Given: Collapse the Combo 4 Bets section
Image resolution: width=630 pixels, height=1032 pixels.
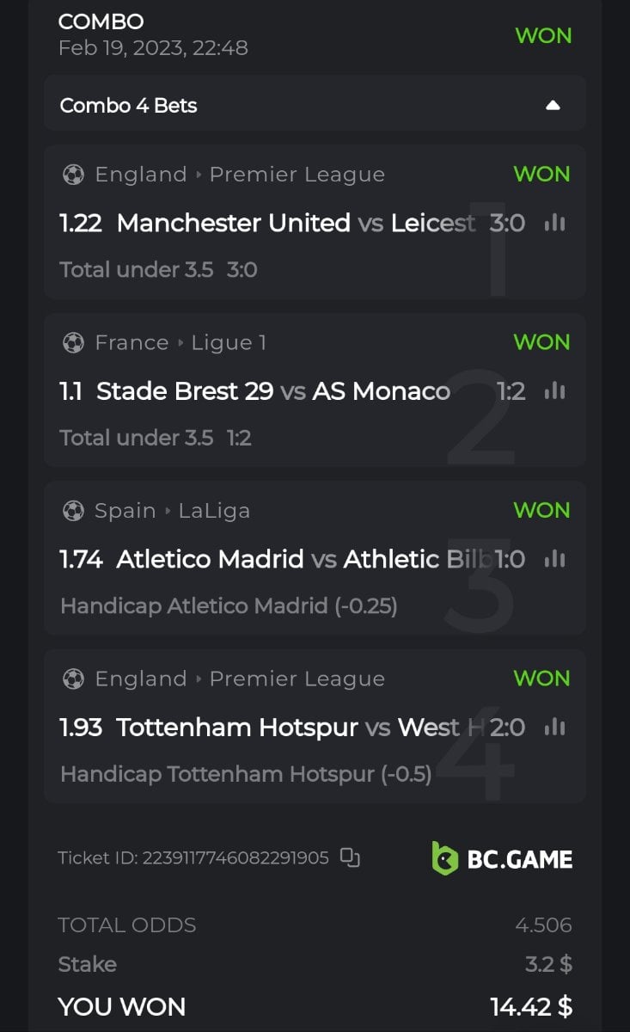Looking at the screenshot, I should pyautogui.click(x=553, y=106).
